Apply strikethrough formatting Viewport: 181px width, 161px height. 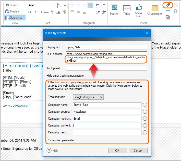(x=46, y=12)
